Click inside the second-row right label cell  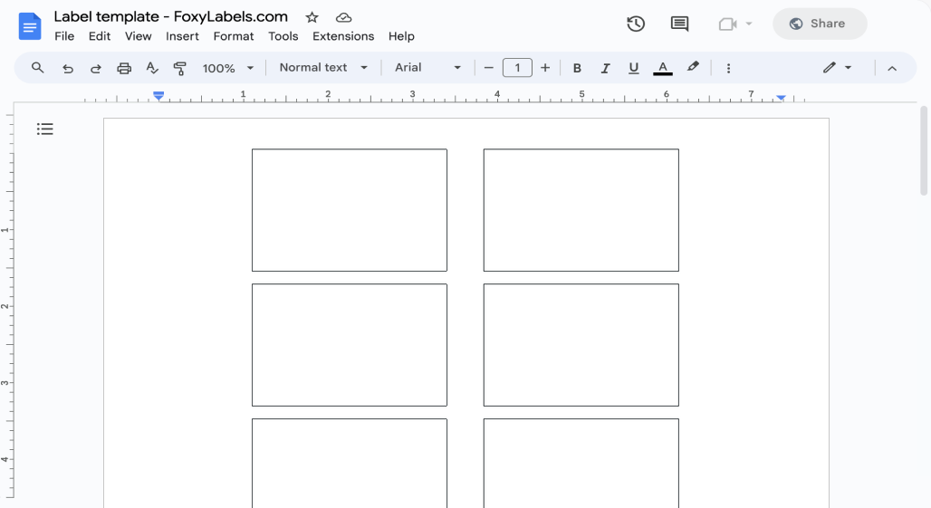(581, 345)
